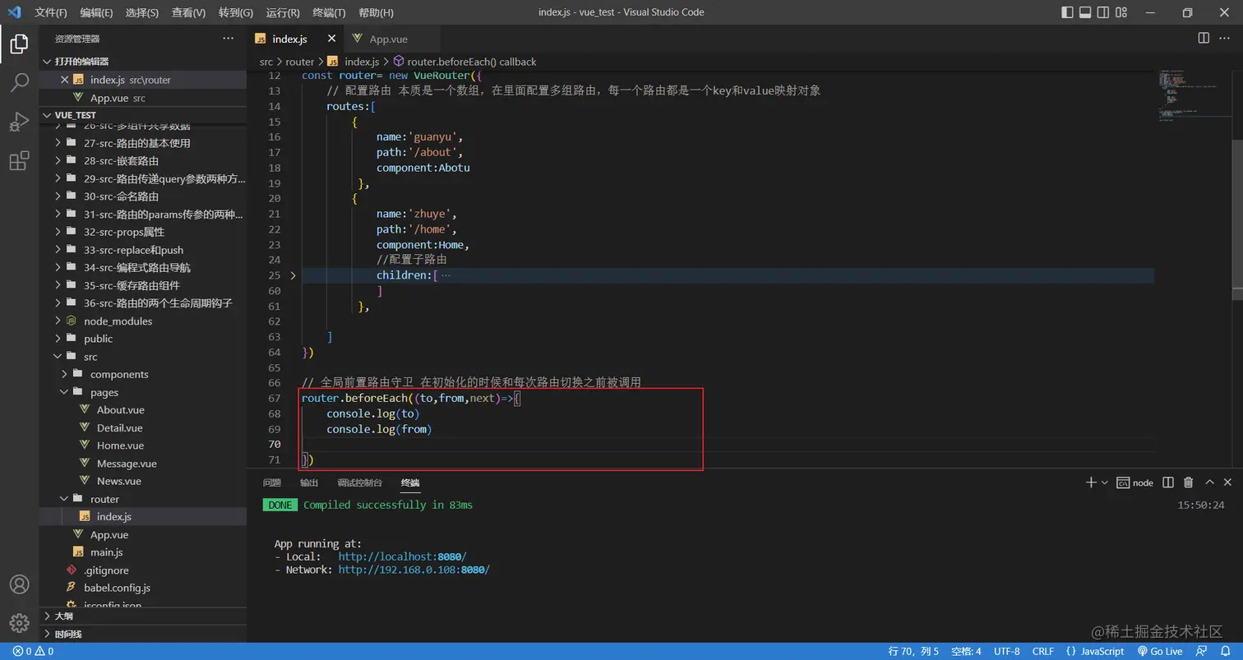Open Explorer panel ellipsis menu
The image size is (1243, 660).
[x=229, y=39]
